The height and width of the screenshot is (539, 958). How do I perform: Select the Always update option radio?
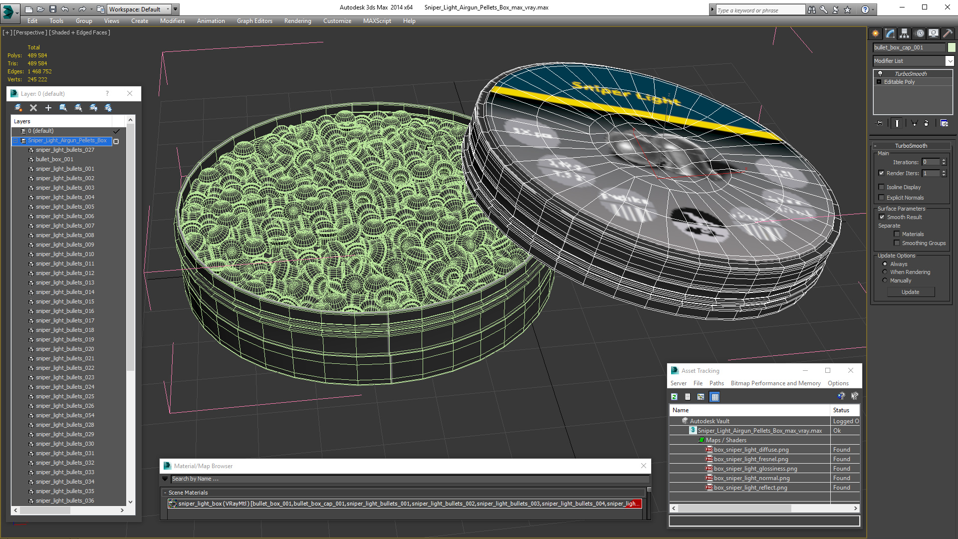885,264
